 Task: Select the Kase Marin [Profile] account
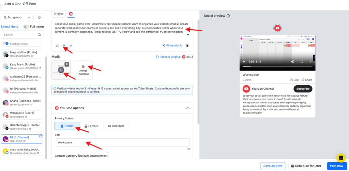(21, 66)
